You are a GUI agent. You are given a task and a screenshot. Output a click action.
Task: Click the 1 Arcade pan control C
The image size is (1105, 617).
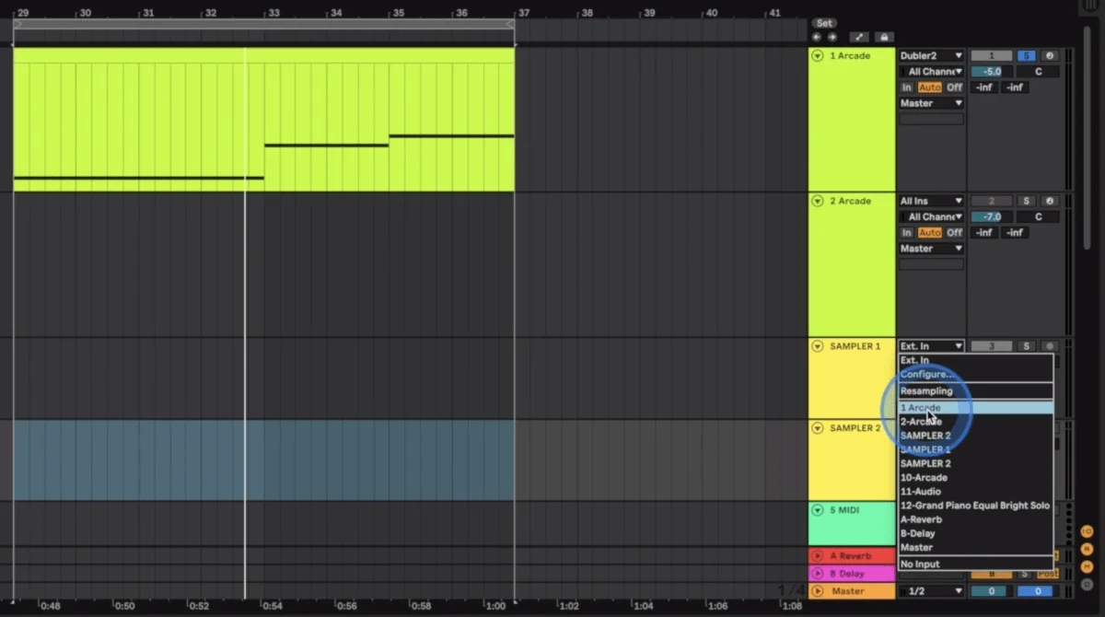1038,72
